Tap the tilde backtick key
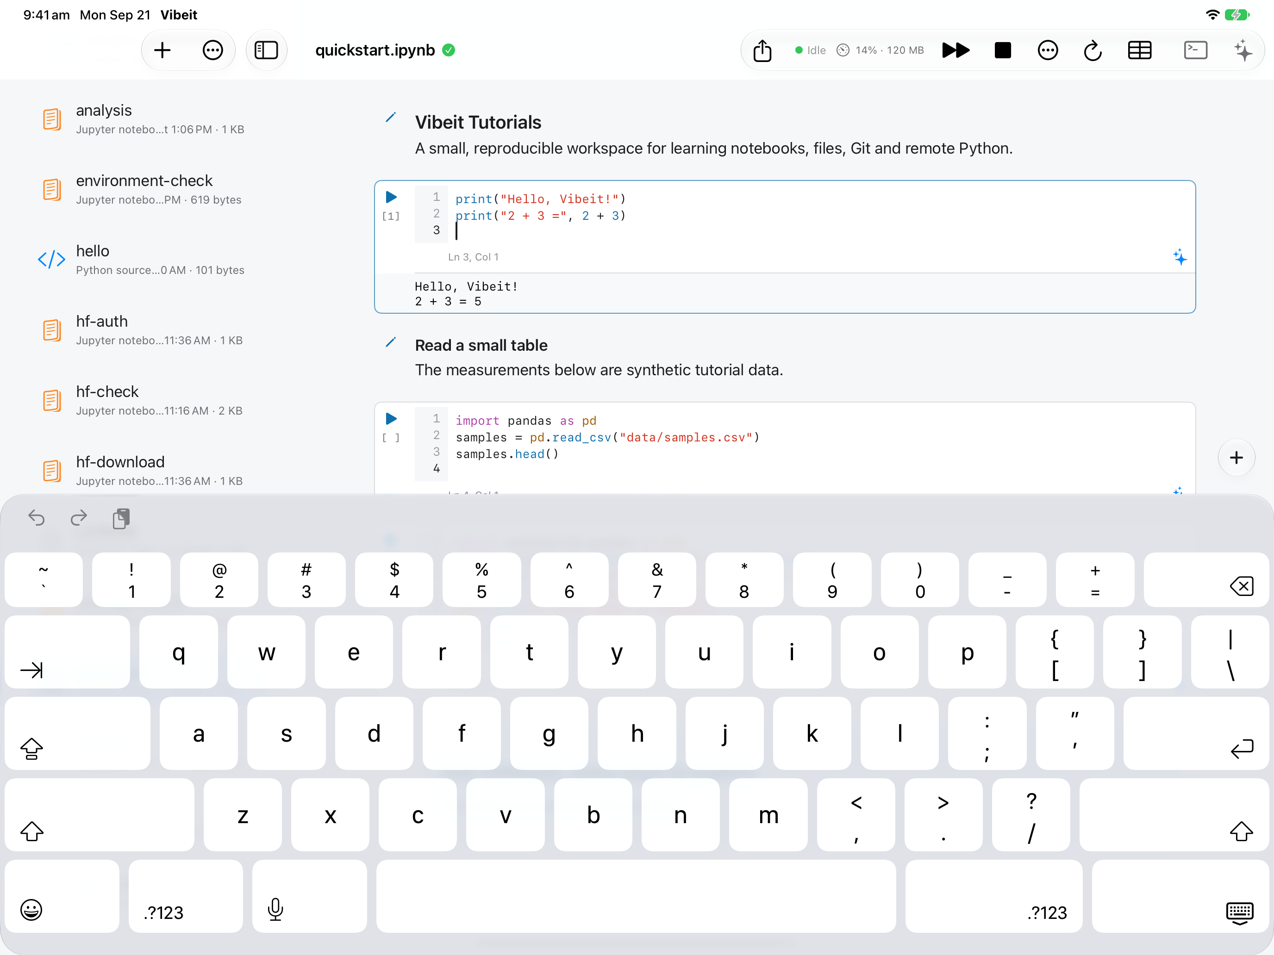 tap(44, 580)
